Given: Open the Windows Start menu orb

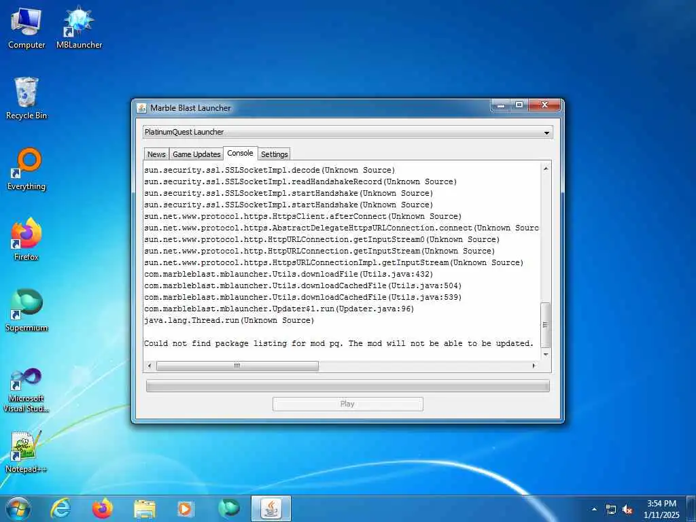Looking at the screenshot, I should click(18, 508).
